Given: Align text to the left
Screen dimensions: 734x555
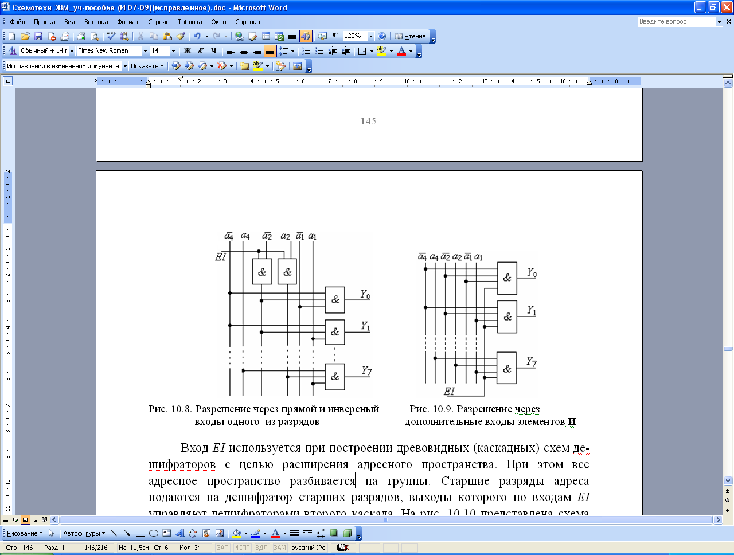Looking at the screenshot, I should click(230, 51).
